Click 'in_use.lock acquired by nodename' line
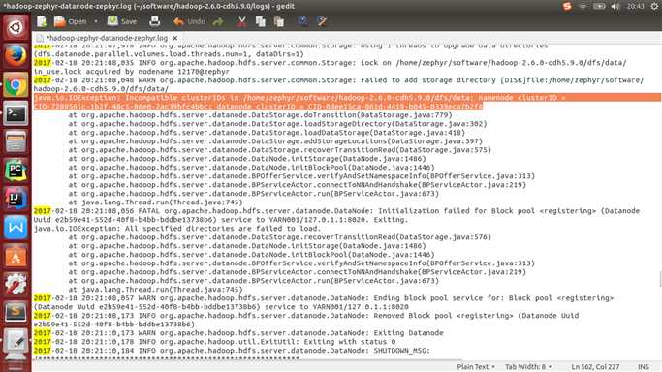662x372 pixels. click(131, 72)
